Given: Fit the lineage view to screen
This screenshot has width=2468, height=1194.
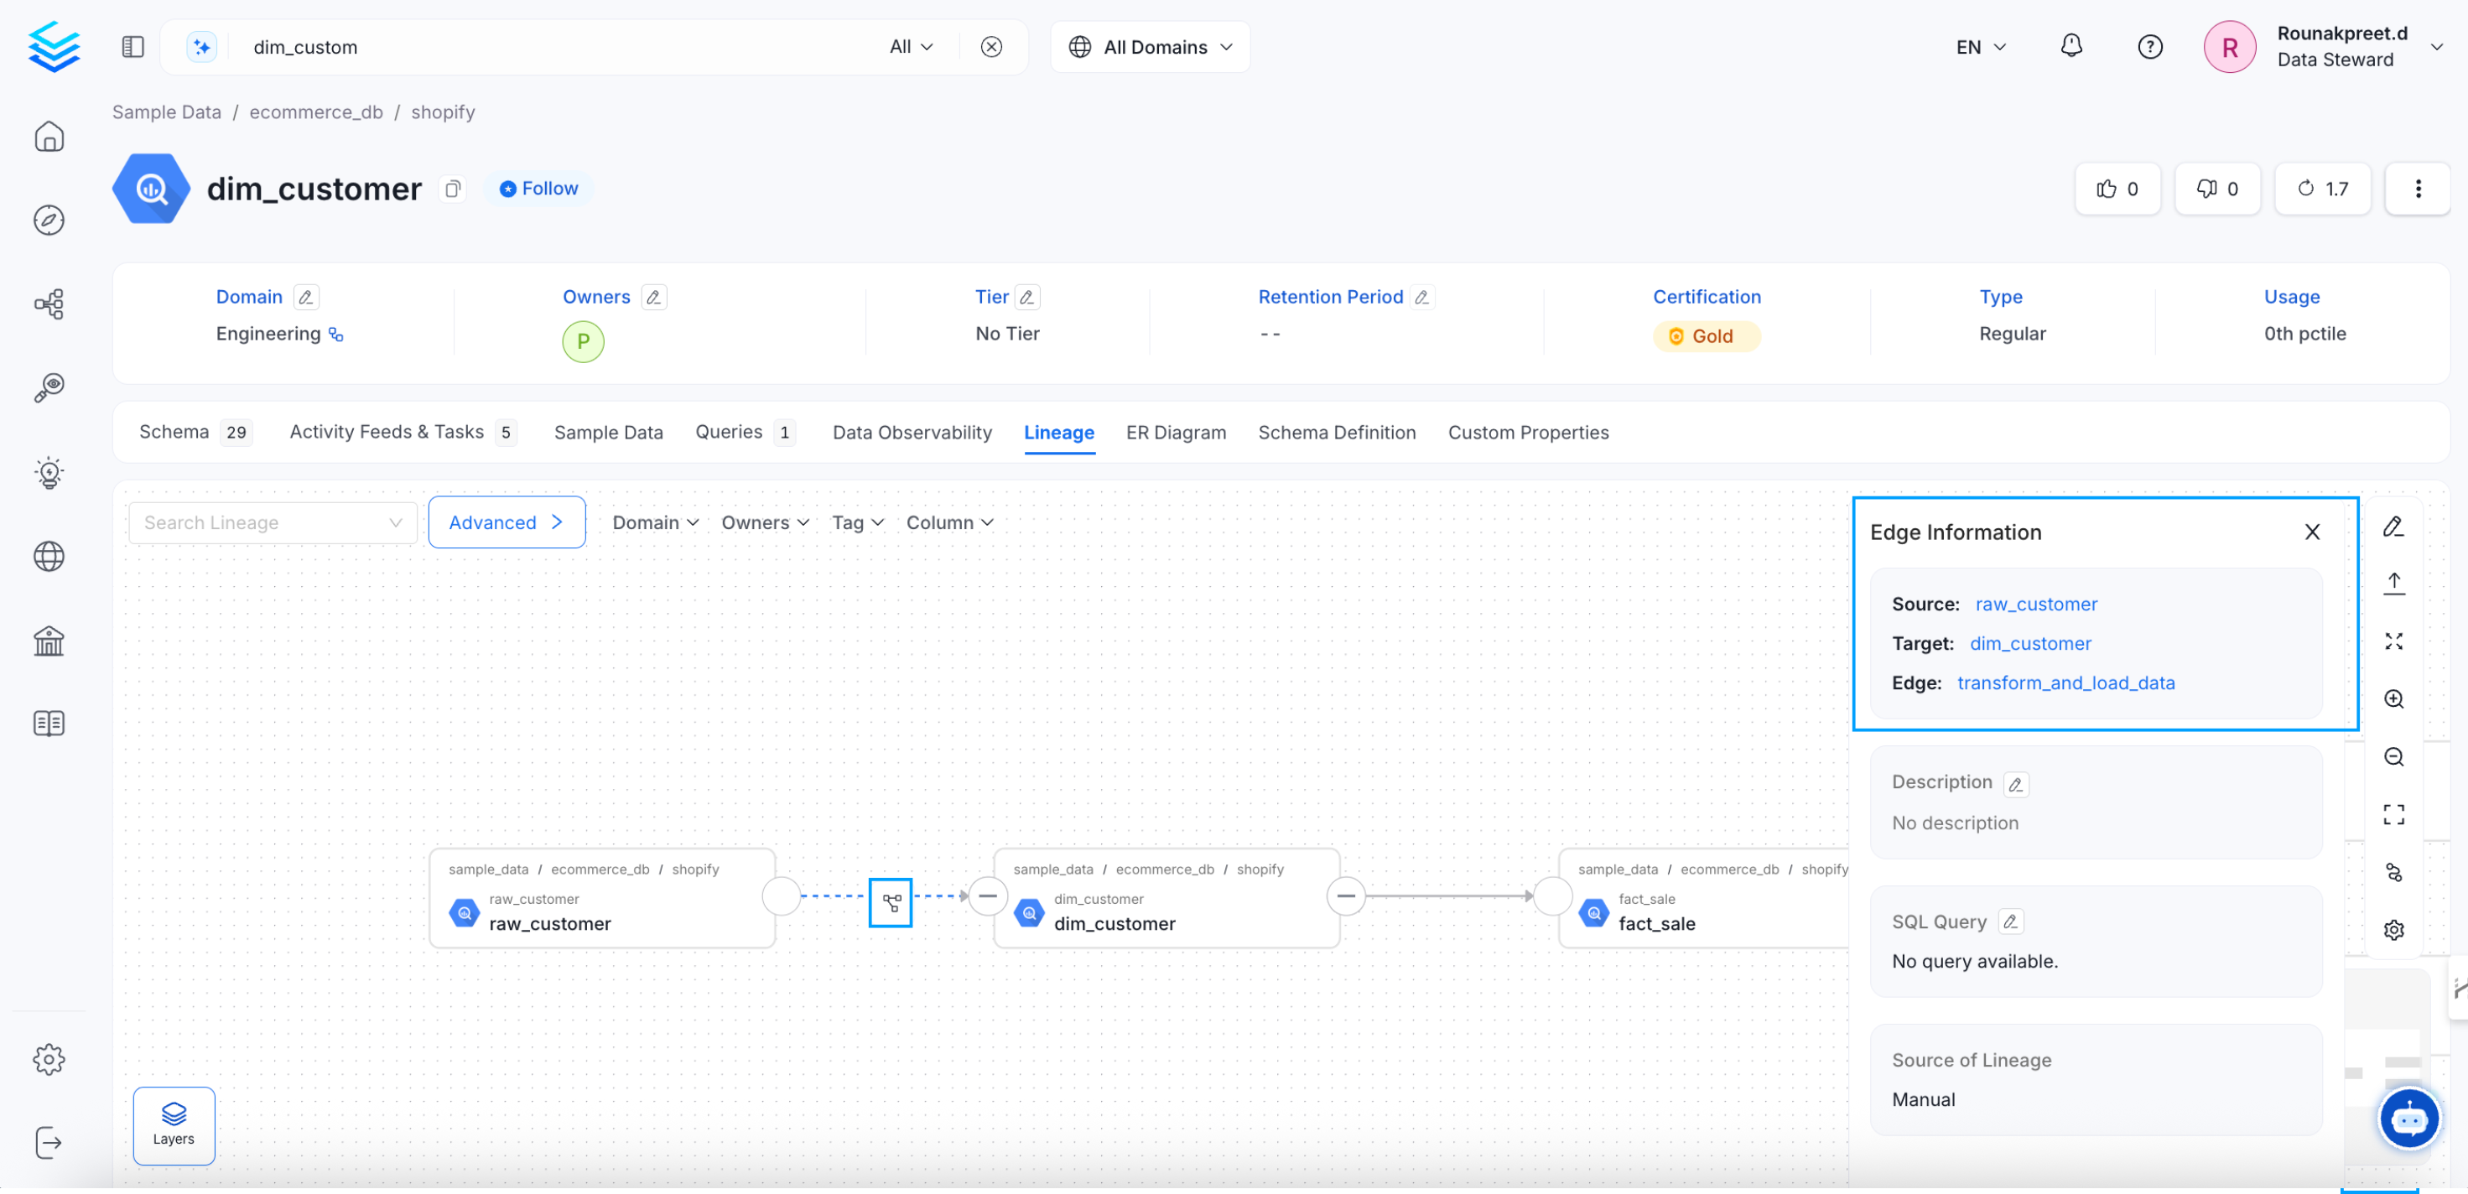Looking at the screenshot, I should [x=2394, y=813].
